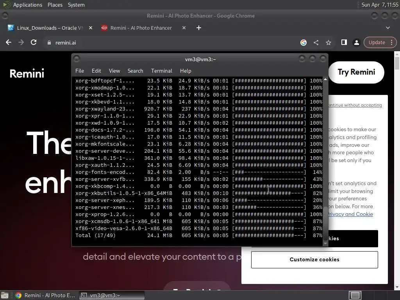Click the share page icon
The image size is (400, 300).
(316, 43)
